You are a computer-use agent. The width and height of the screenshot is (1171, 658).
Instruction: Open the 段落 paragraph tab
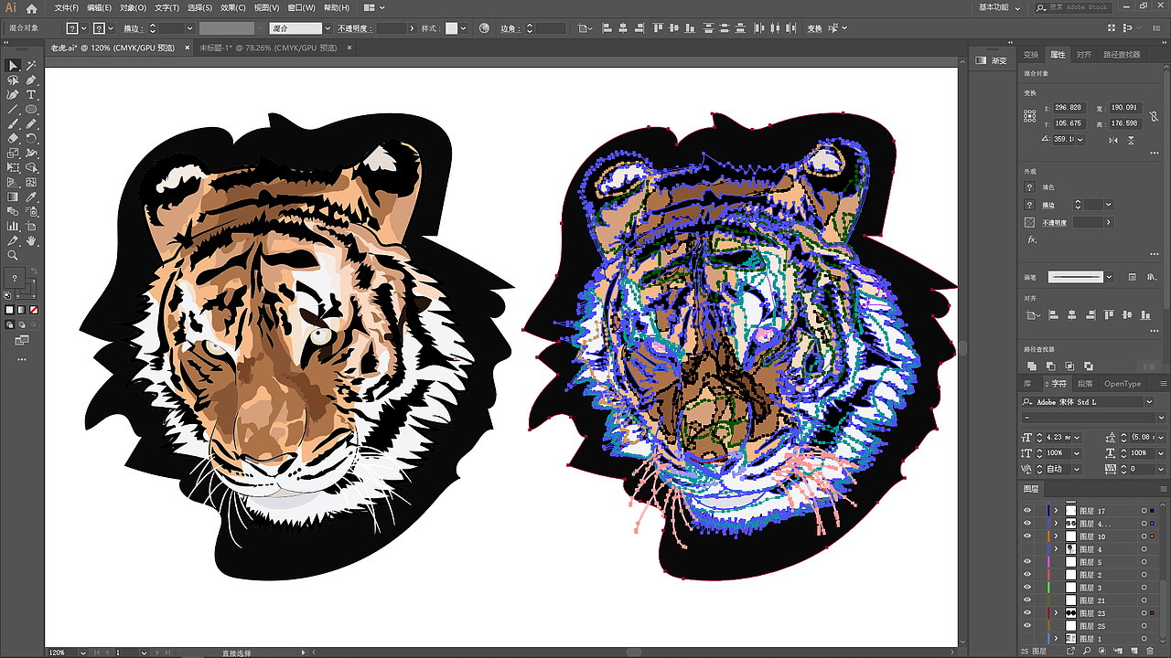[1085, 384]
